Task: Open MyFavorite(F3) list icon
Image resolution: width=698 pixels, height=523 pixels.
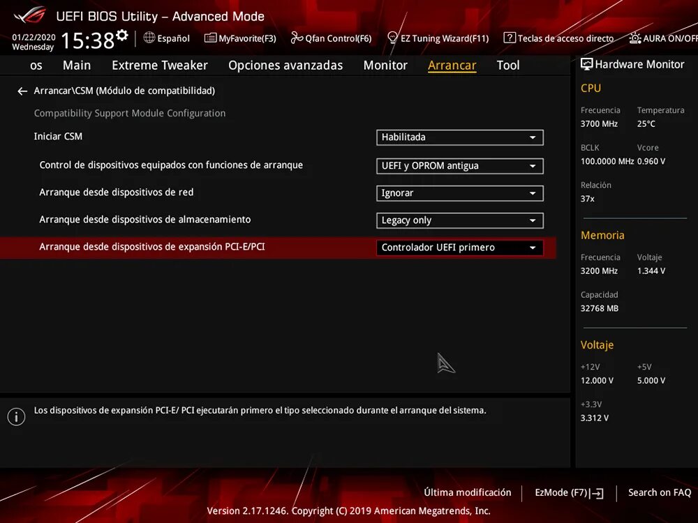Action: (x=210, y=38)
